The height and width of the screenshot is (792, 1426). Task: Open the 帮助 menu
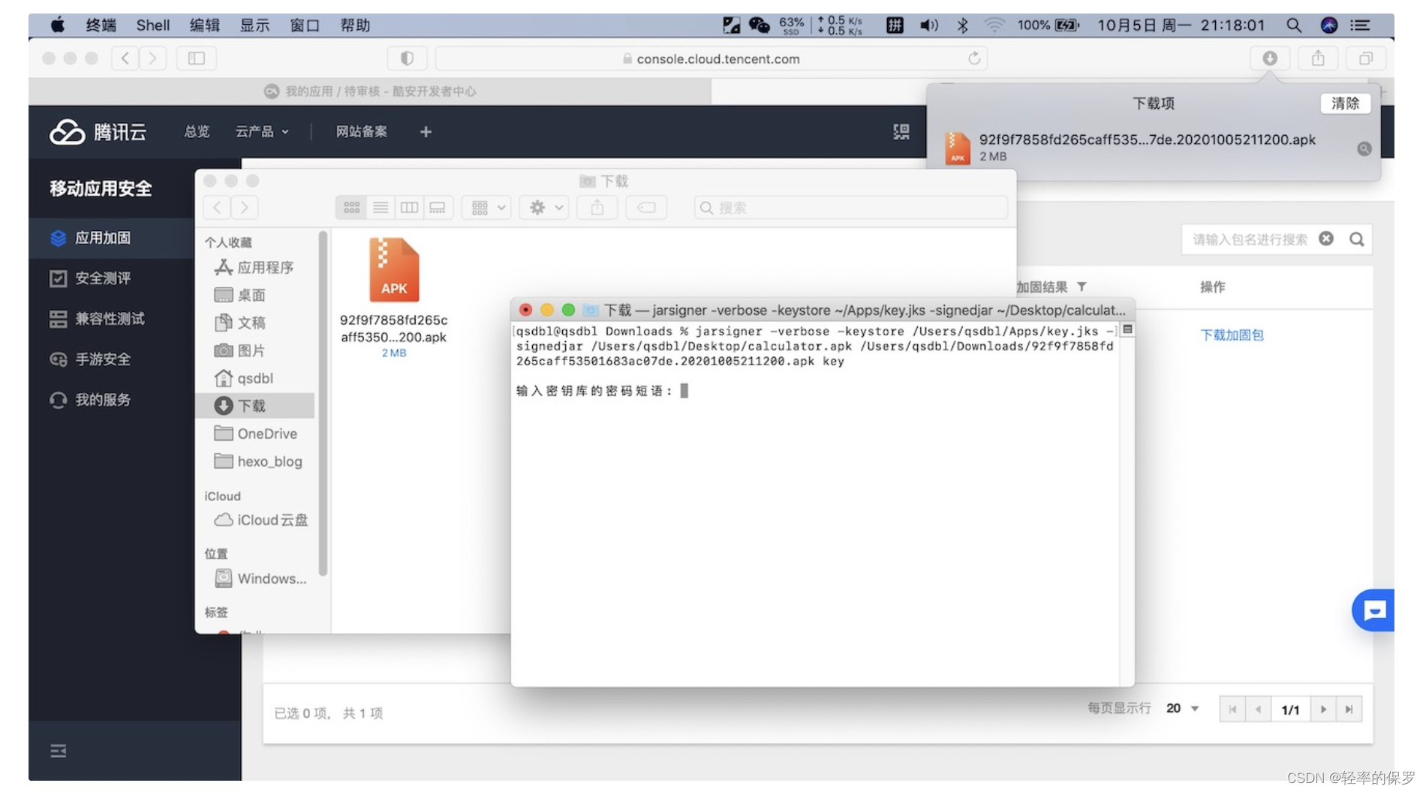coord(355,25)
